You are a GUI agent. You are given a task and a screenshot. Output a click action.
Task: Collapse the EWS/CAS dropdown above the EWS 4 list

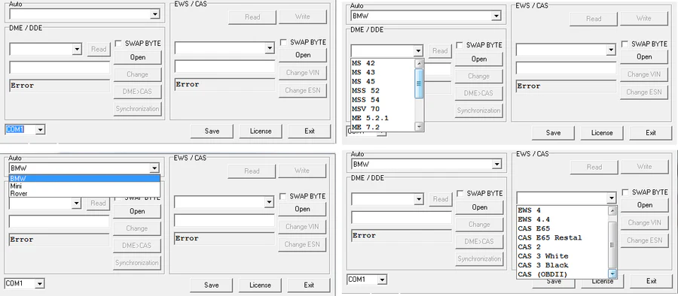coord(611,198)
